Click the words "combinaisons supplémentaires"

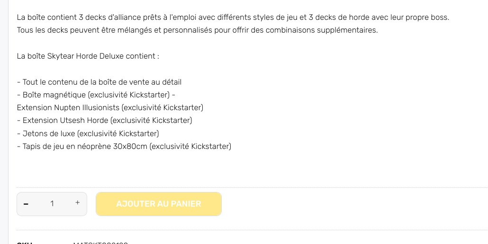[x=321, y=30]
